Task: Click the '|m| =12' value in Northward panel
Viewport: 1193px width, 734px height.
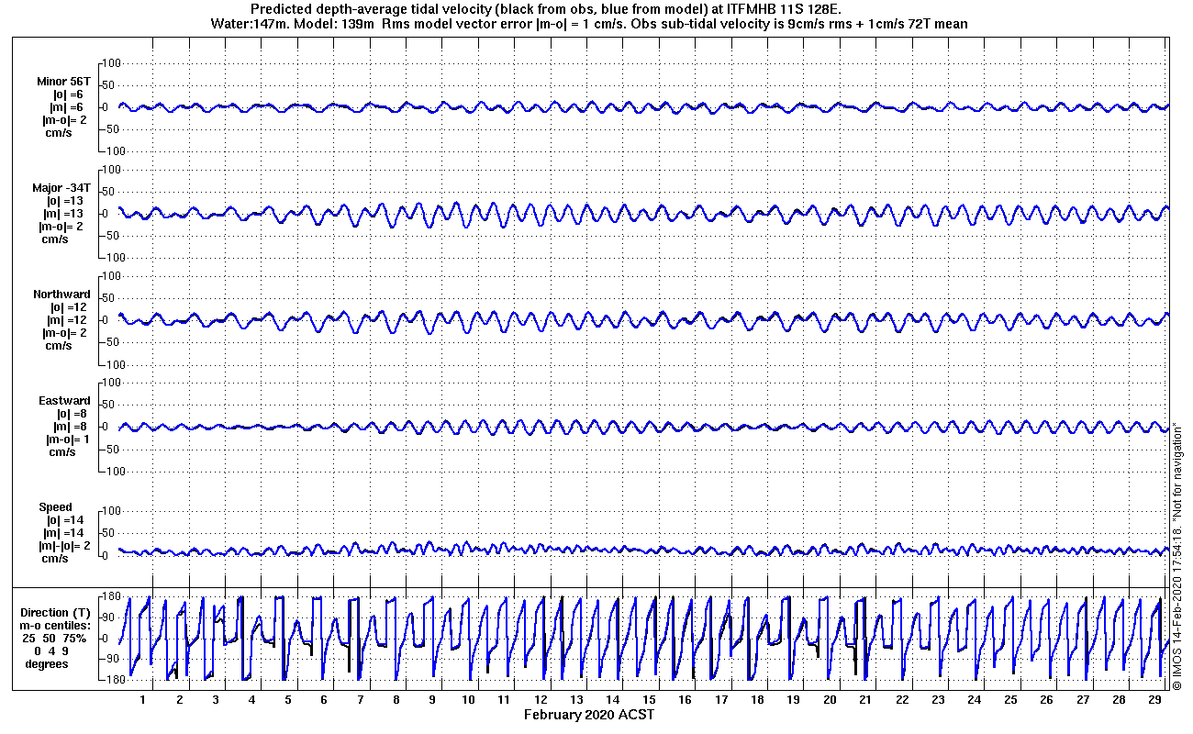Action: coord(65,320)
